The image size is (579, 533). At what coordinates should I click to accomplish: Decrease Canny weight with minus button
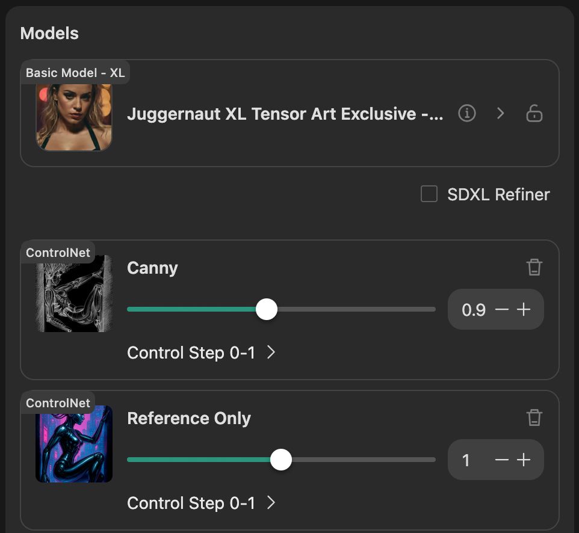click(501, 310)
